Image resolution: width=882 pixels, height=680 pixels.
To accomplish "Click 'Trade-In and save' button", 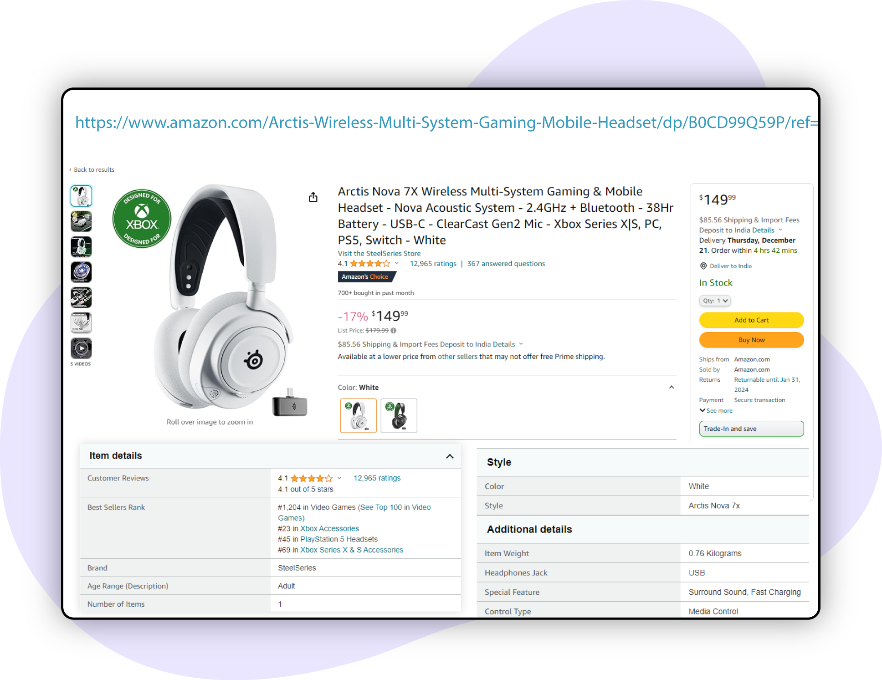I will (x=751, y=429).
